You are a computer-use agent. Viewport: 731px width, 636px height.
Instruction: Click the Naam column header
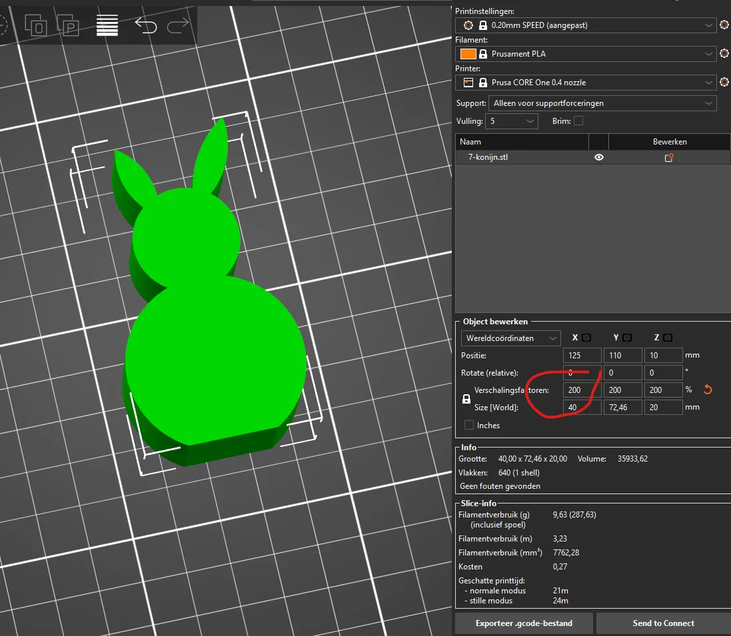pyautogui.click(x=522, y=142)
